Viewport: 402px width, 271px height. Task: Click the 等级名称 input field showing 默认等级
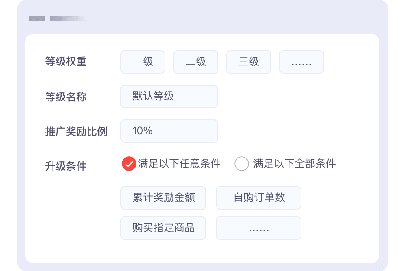[169, 96]
